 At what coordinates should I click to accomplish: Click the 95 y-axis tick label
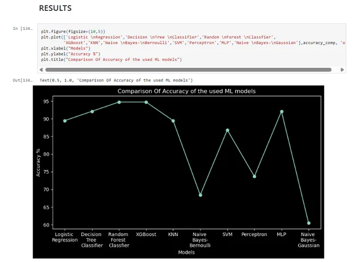pyautogui.click(x=46, y=102)
